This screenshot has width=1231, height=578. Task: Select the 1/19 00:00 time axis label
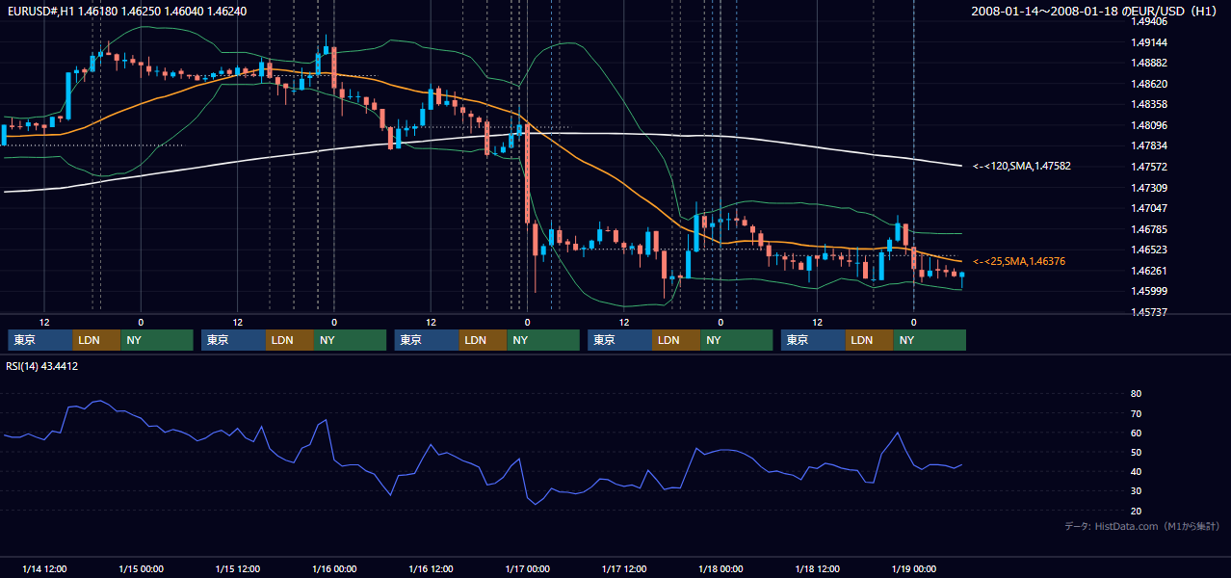click(913, 569)
